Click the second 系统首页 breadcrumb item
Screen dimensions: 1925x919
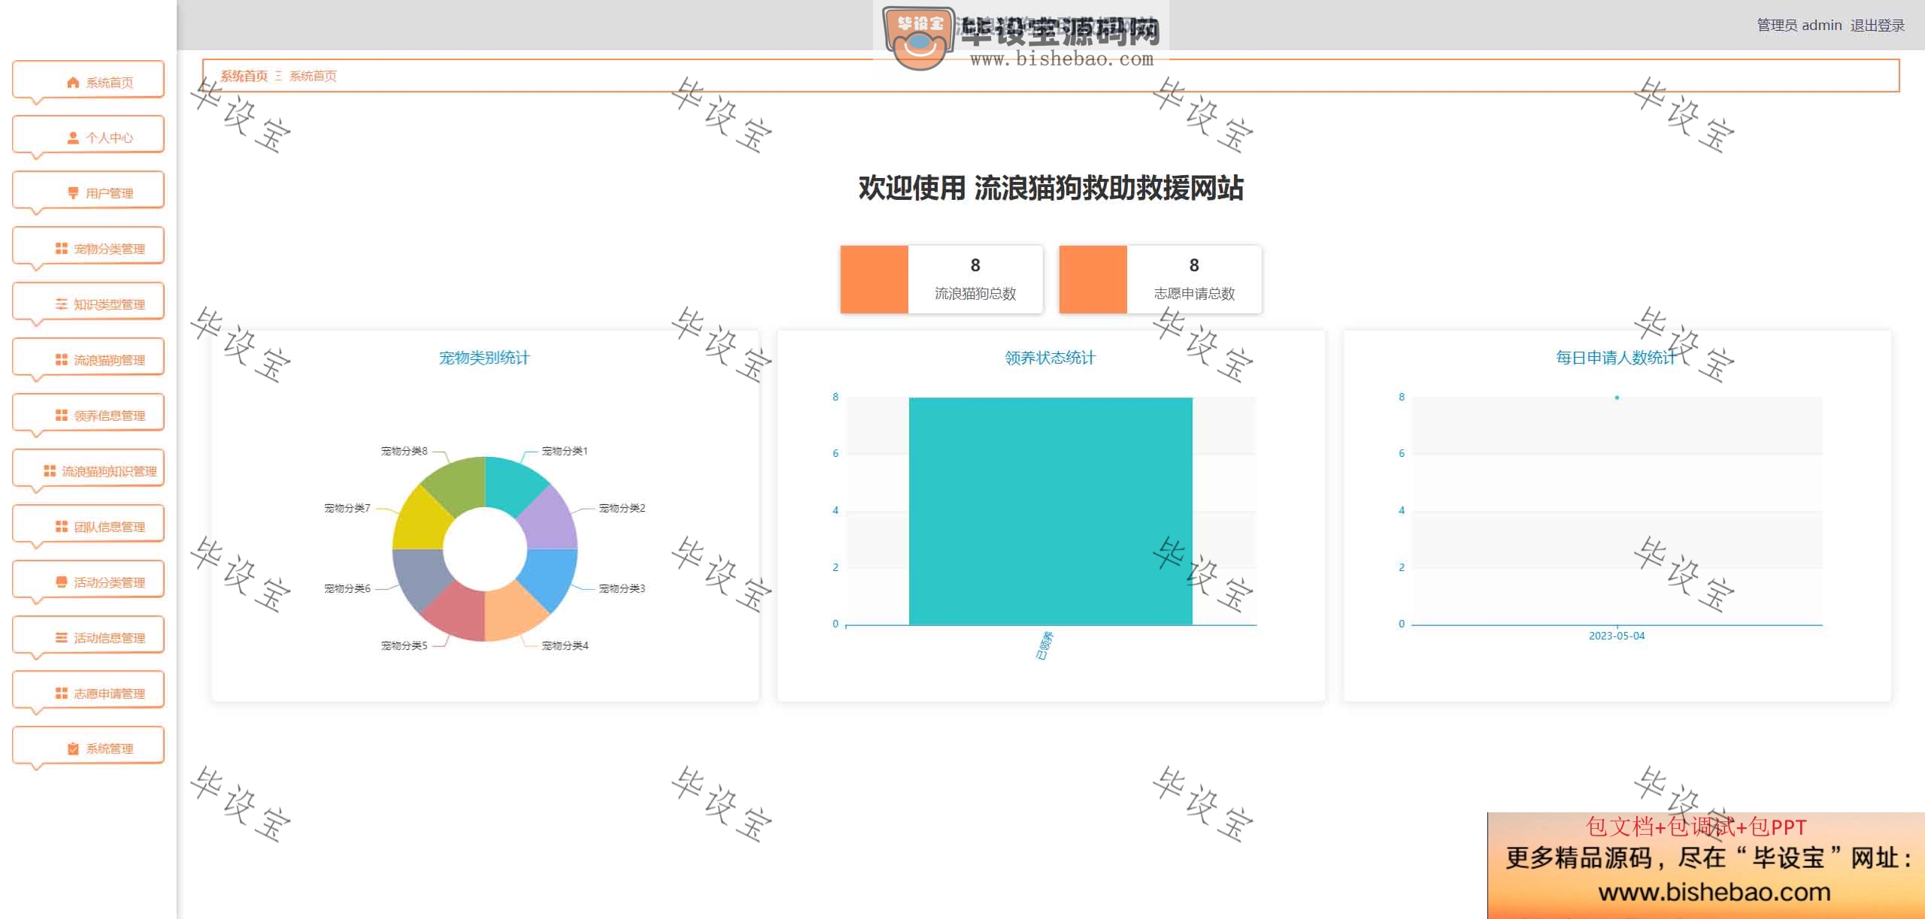[x=313, y=76]
